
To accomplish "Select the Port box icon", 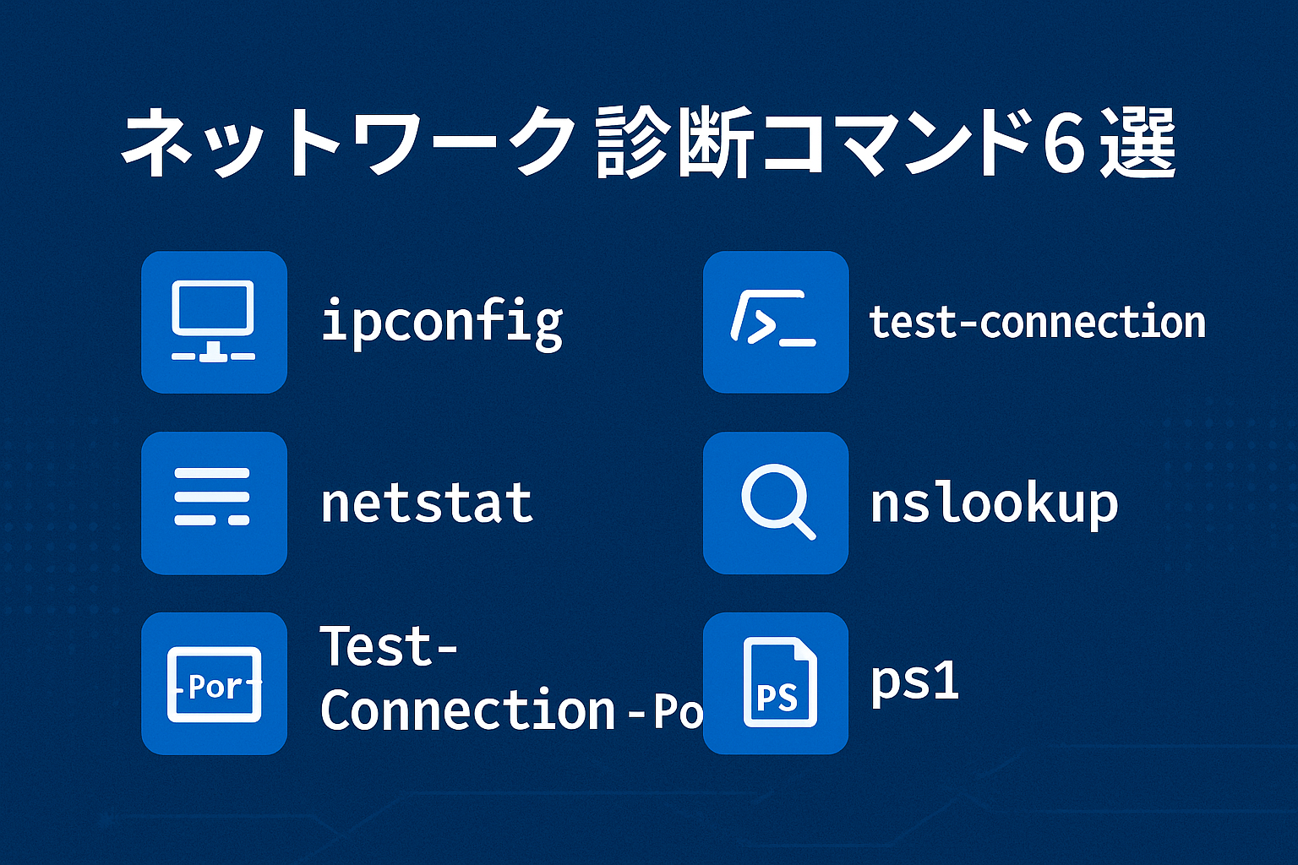I will (x=214, y=683).
